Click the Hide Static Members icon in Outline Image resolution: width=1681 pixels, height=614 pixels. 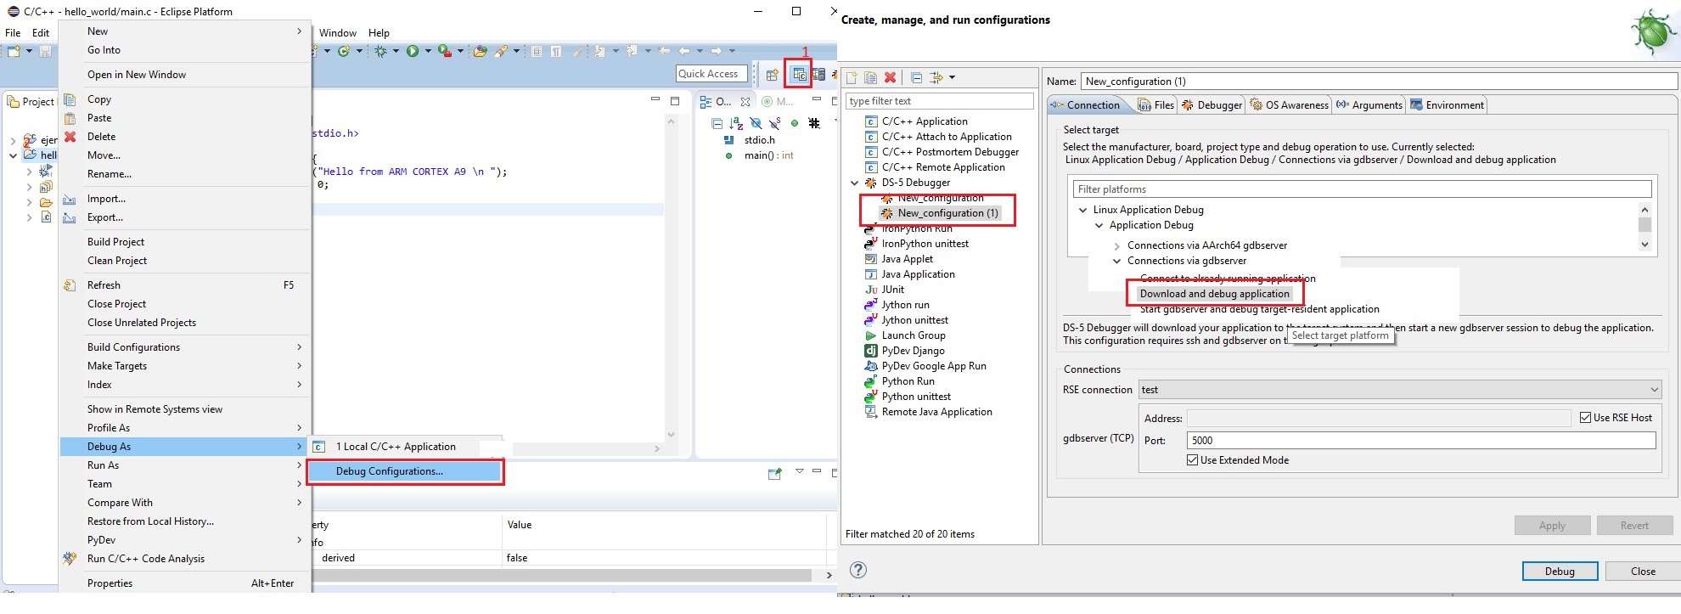click(x=775, y=123)
